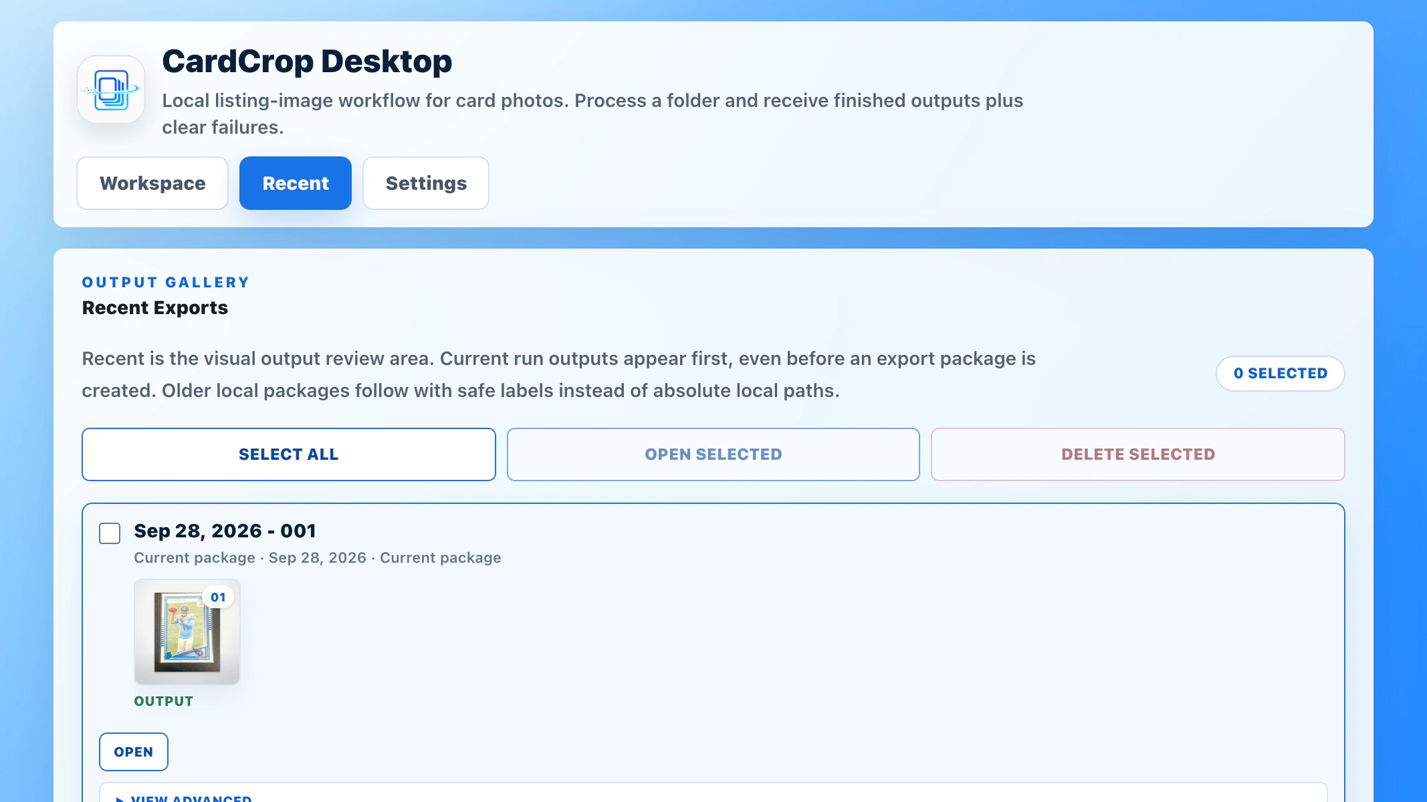Click the CardCrop Desktop heading
1427x802 pixels.
[307, 61]
